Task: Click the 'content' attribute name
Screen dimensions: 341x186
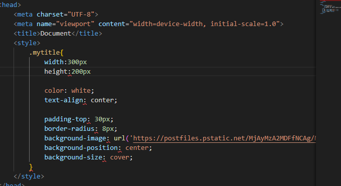Action: [x=112, y=24]
